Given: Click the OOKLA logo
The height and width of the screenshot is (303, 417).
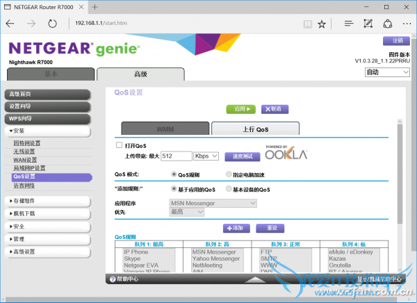Looking at the screenshot, I should coord(286,153).
